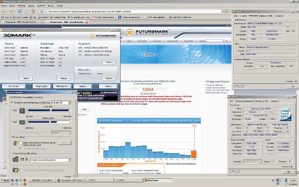299x187 pixels.
Task: Open back button history dropdown arrow
Action: 7,11
